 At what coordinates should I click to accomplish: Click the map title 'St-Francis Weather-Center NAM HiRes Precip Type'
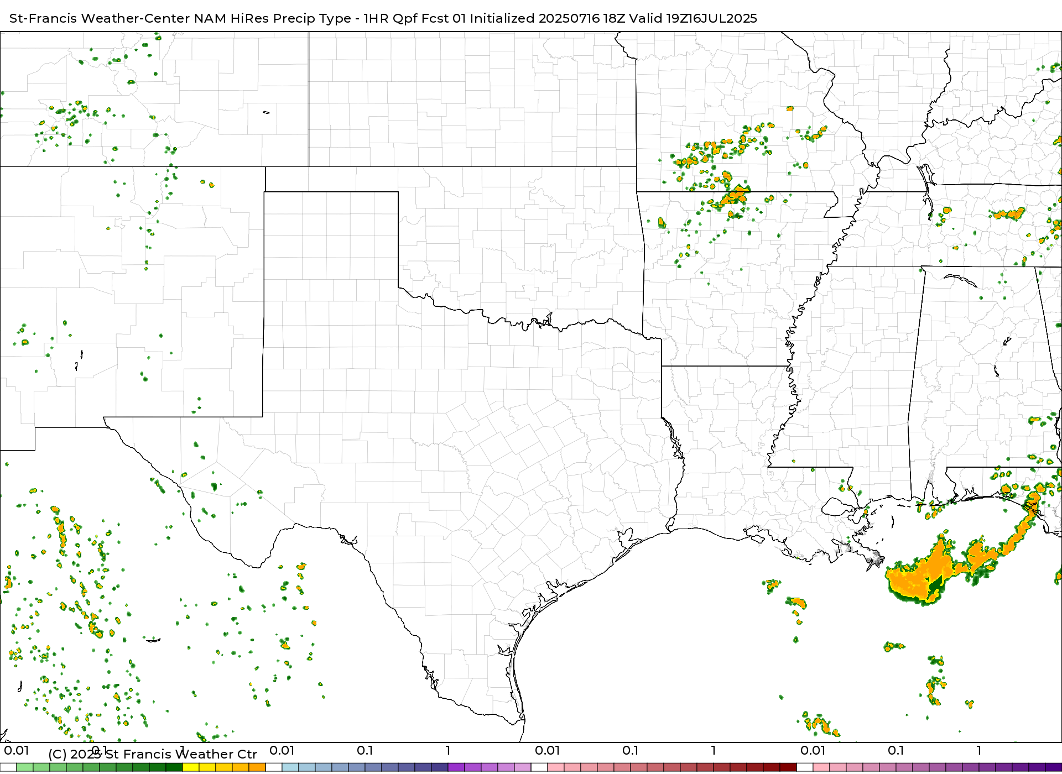(x=180, y=18)
